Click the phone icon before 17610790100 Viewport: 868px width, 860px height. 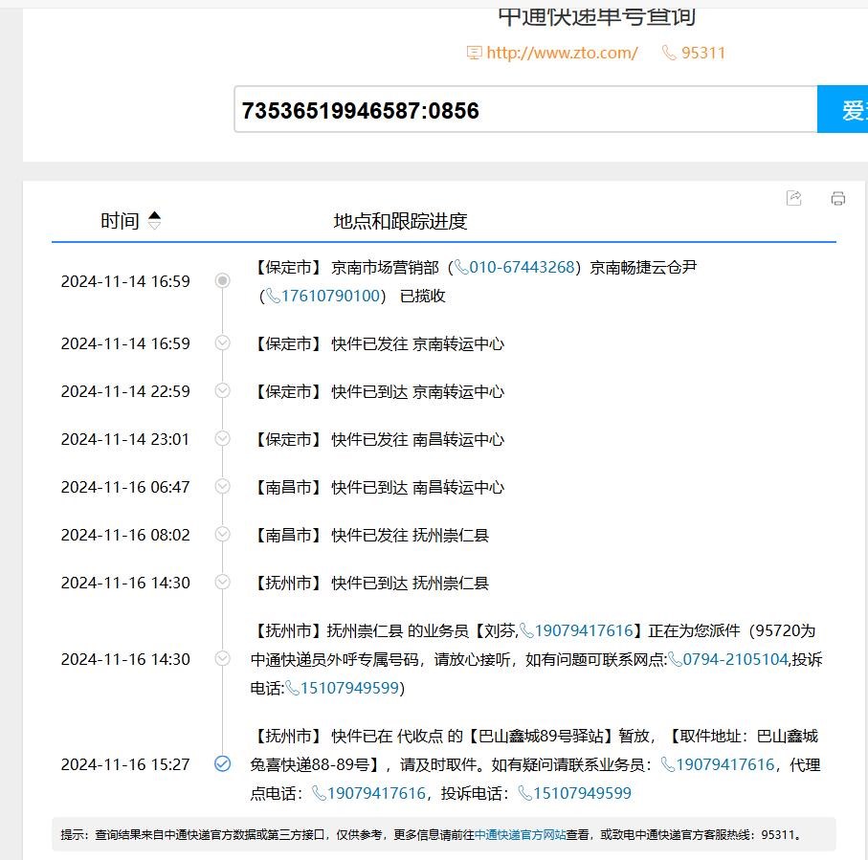click(x=273, y=297)
